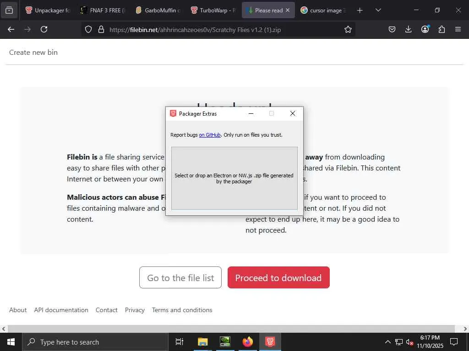Open File Explorer from the taskbar
The height and width of the screenshot is (351, 469).
pos(202,342)
